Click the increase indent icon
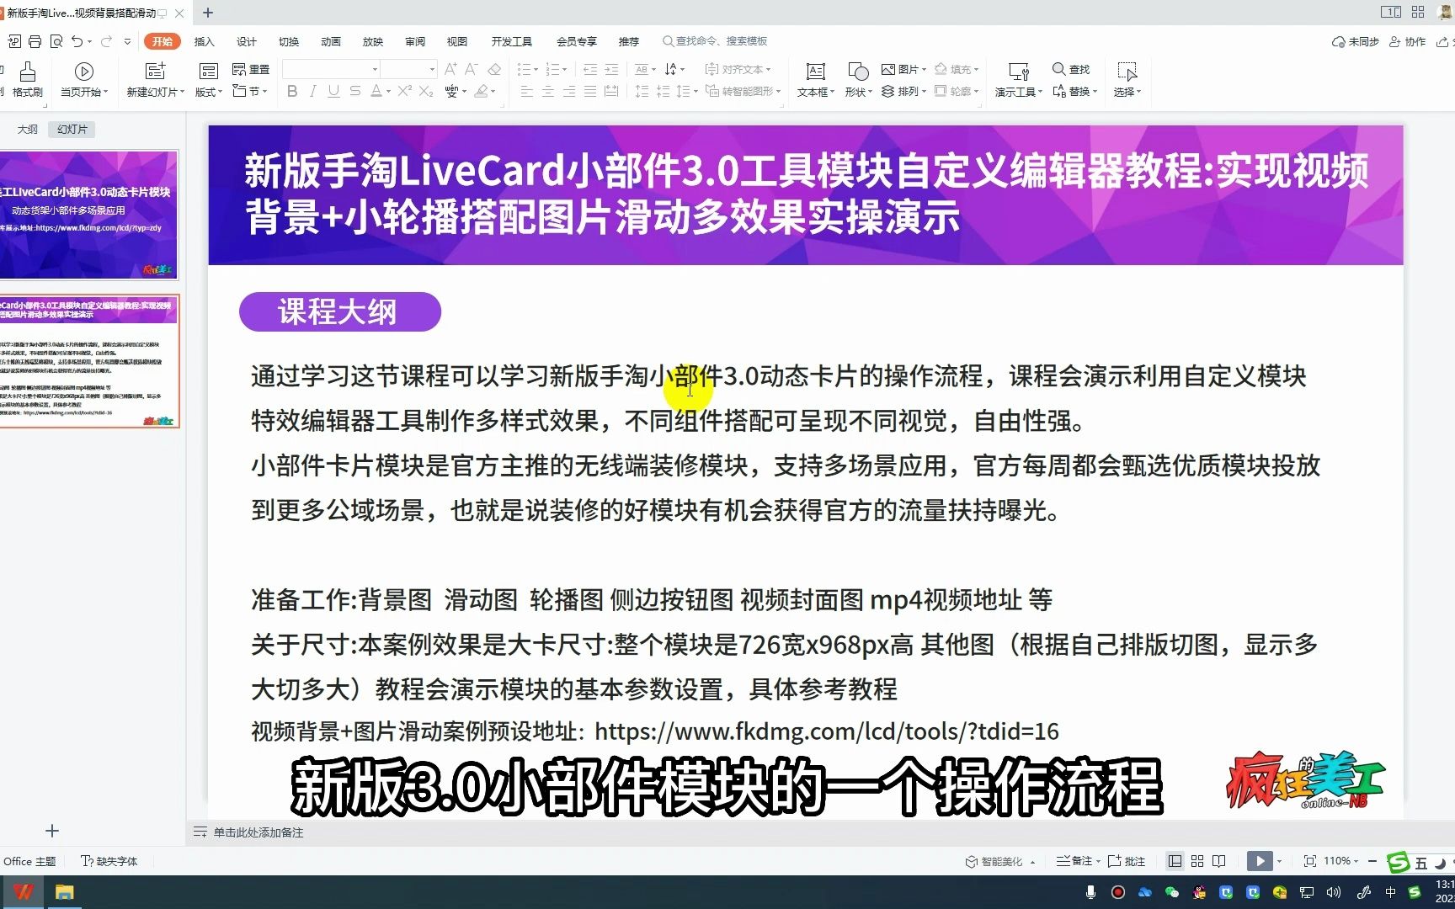Screen dimensions: 1455x909 (x=611, y=69)
